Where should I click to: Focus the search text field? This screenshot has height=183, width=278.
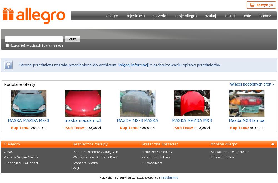click(34, 39)
